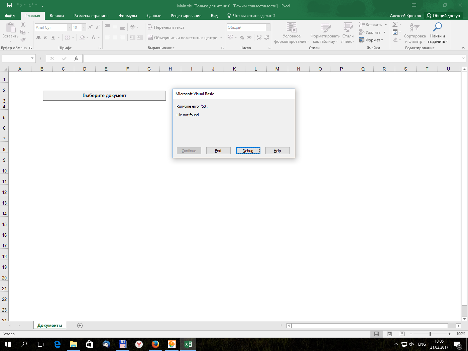The height and width of the screenshot is (351, 468).
Task: Click the Delete cells (Удалить) icon
Action: coord(362,32)
